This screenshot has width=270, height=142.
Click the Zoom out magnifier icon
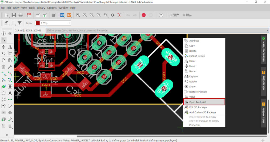tap(92, 15)
